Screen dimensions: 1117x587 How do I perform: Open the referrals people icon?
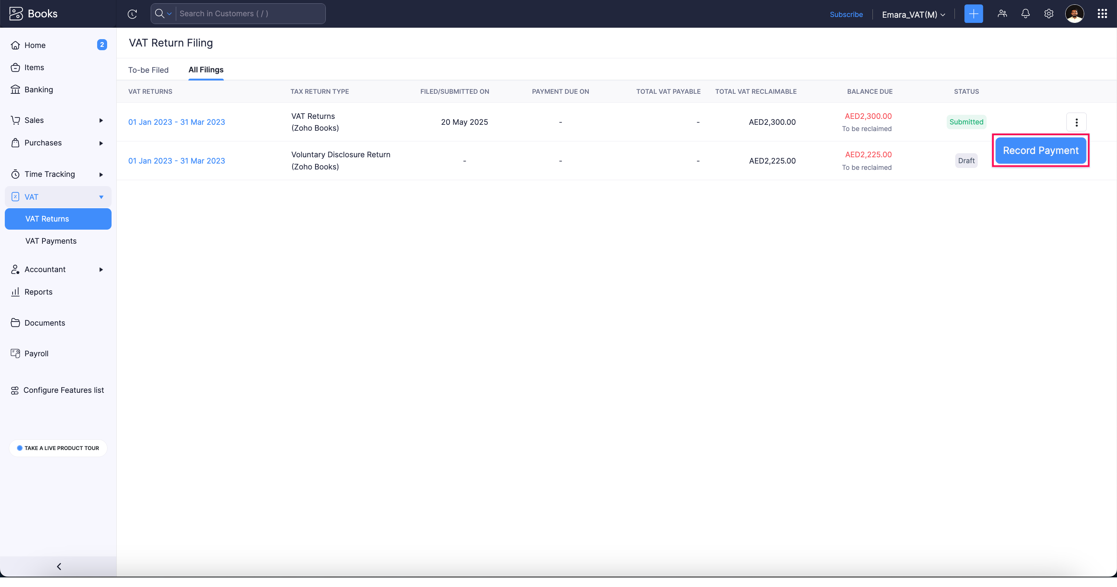1002,14
